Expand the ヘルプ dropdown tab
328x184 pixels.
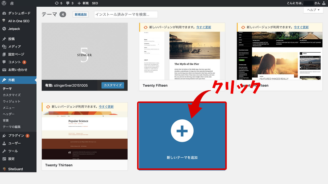pos(313,10)
